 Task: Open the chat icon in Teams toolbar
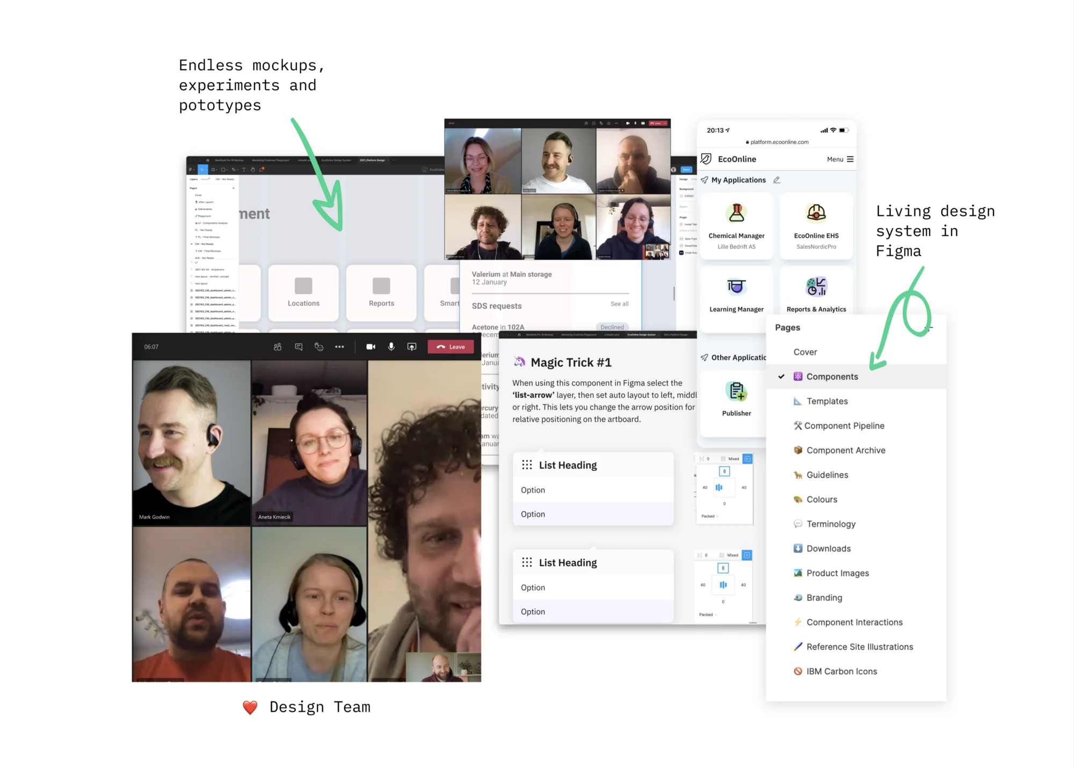click(299, 347)
